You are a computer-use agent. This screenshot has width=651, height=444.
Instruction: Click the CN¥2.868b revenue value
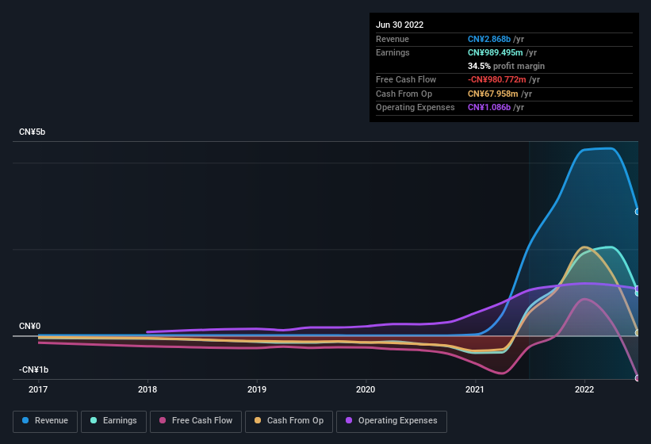489,39
